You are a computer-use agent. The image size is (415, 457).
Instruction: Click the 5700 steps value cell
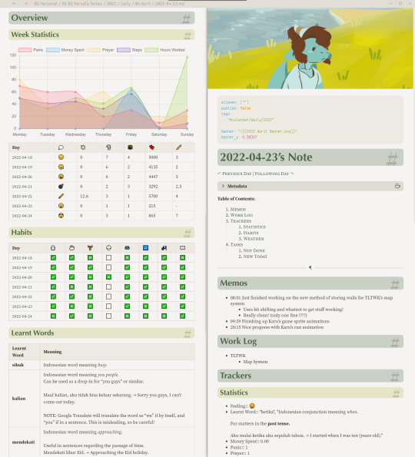(153, 197)
